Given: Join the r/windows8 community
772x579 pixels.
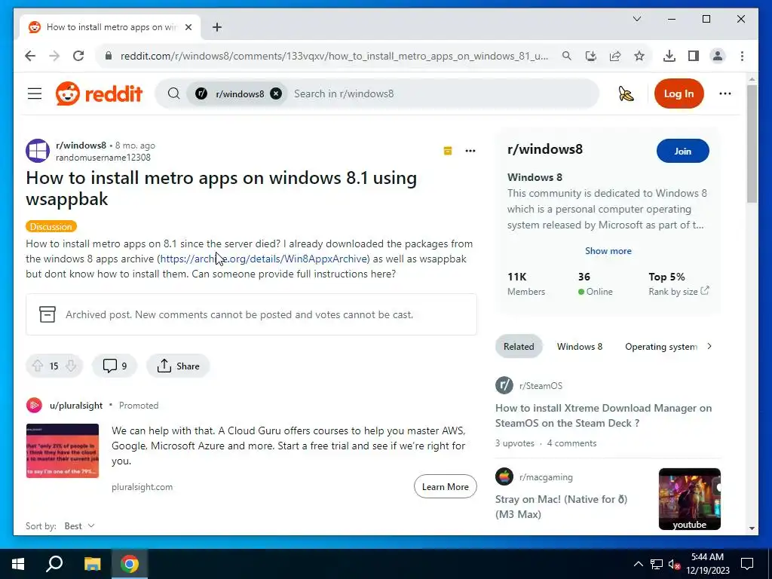Looking at the screenshot, I should tap(682, 151).
